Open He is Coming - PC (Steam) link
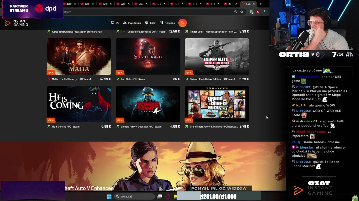359x201 pixels. coord(66,127)
